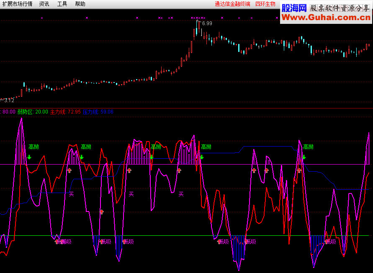The width and height of the screenshot is (373, 273).
Task: Click the rightmost 高抛 signal label
Action: (308, 147)
